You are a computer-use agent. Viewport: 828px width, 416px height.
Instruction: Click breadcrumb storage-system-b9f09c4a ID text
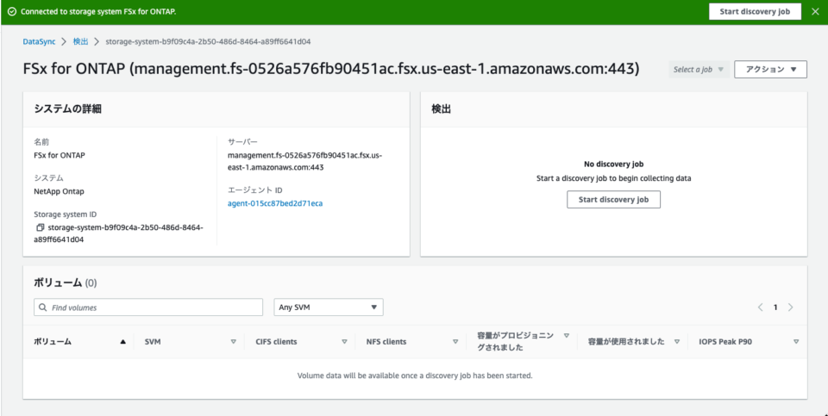tap(208, 41)
